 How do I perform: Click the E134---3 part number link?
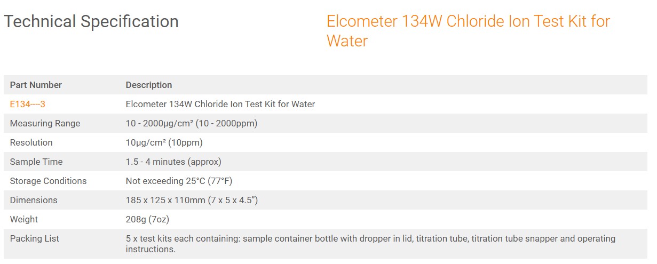click(27, 104)
